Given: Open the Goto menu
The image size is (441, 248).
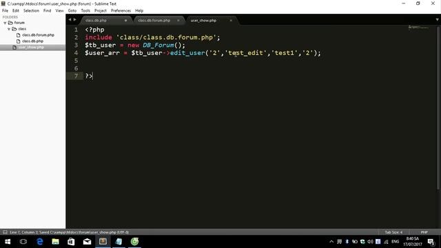Looking at the screenshot, I should 72,11.
